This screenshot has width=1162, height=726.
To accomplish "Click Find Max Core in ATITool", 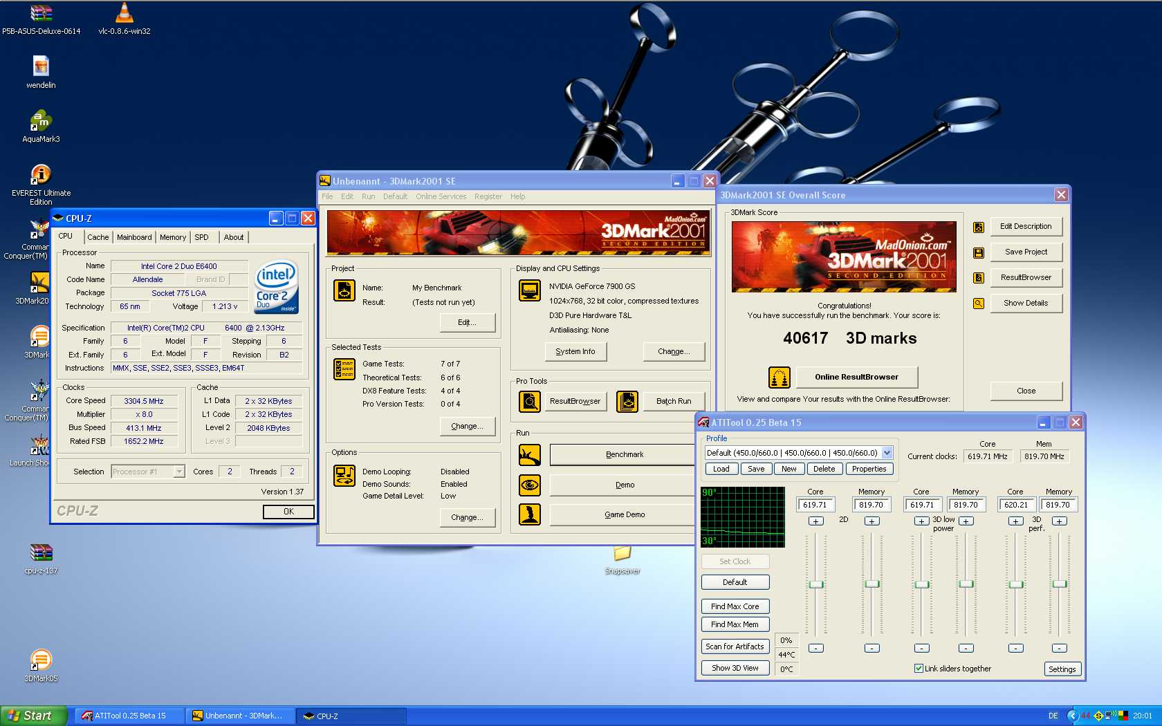I will click(735, 606).
